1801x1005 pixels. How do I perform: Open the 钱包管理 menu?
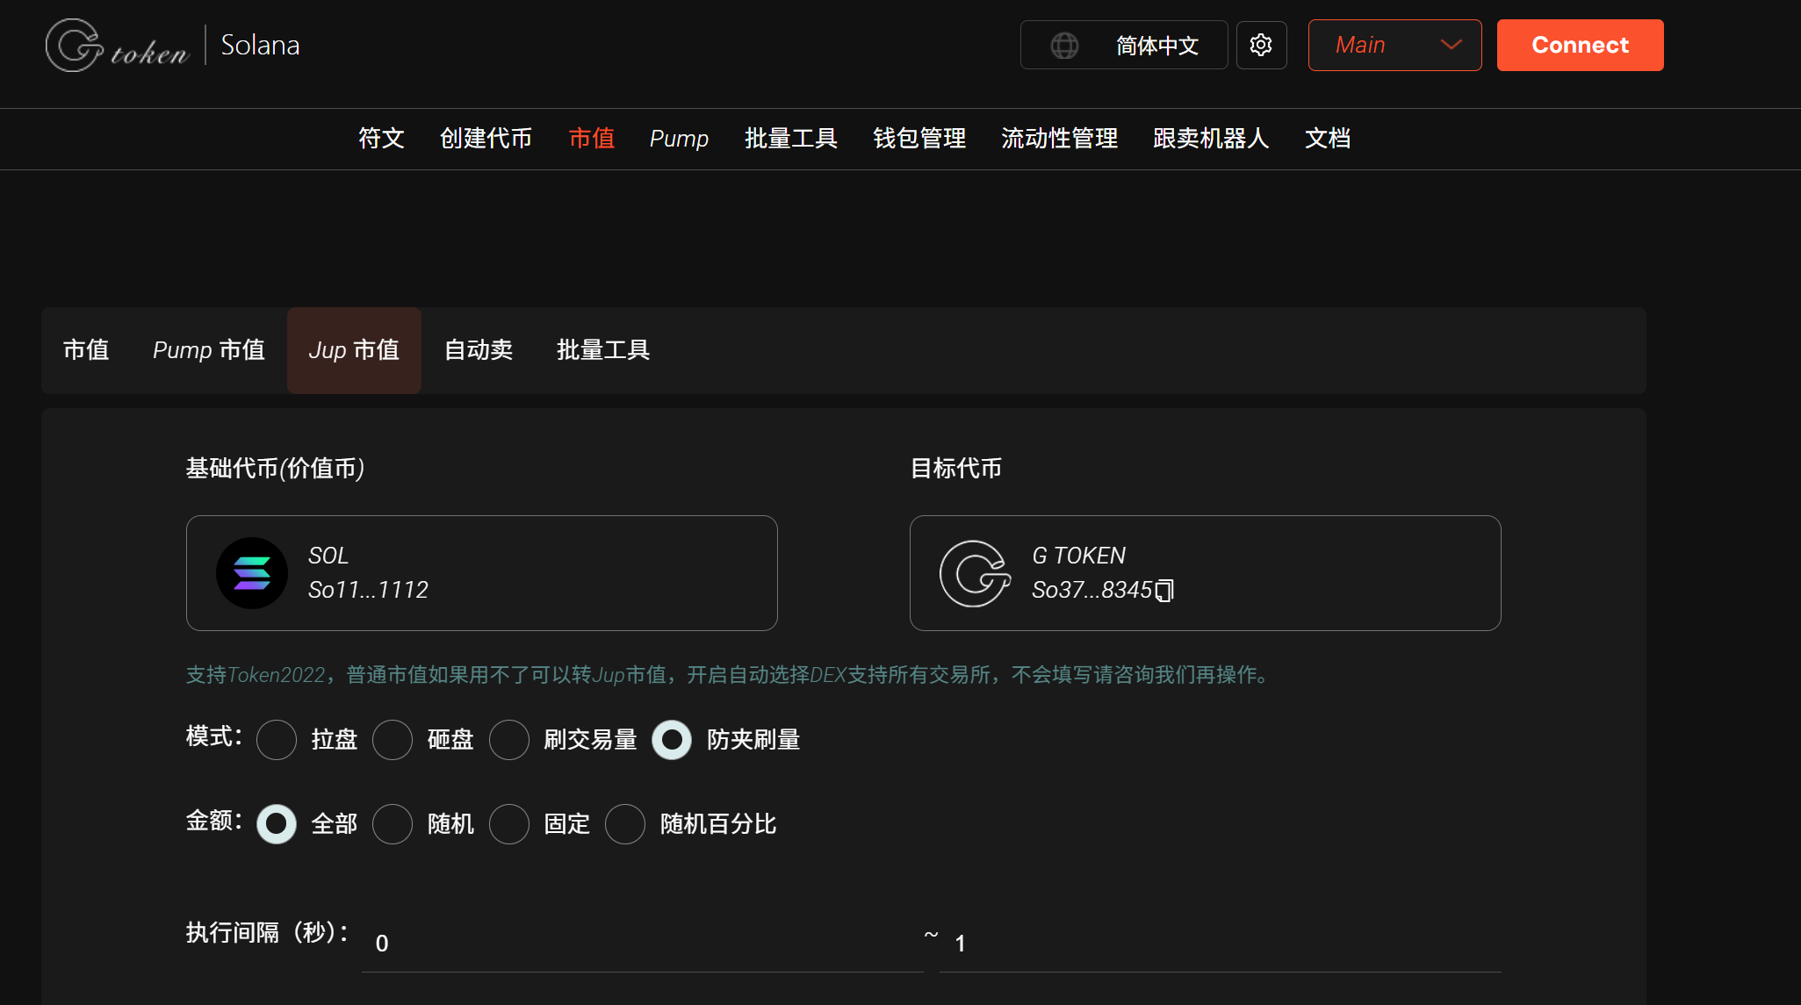coord(919,139)
